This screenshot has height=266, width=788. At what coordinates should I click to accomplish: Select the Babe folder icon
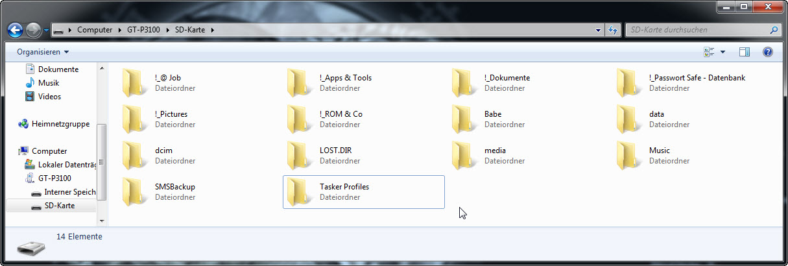click(x=465, y=119)
